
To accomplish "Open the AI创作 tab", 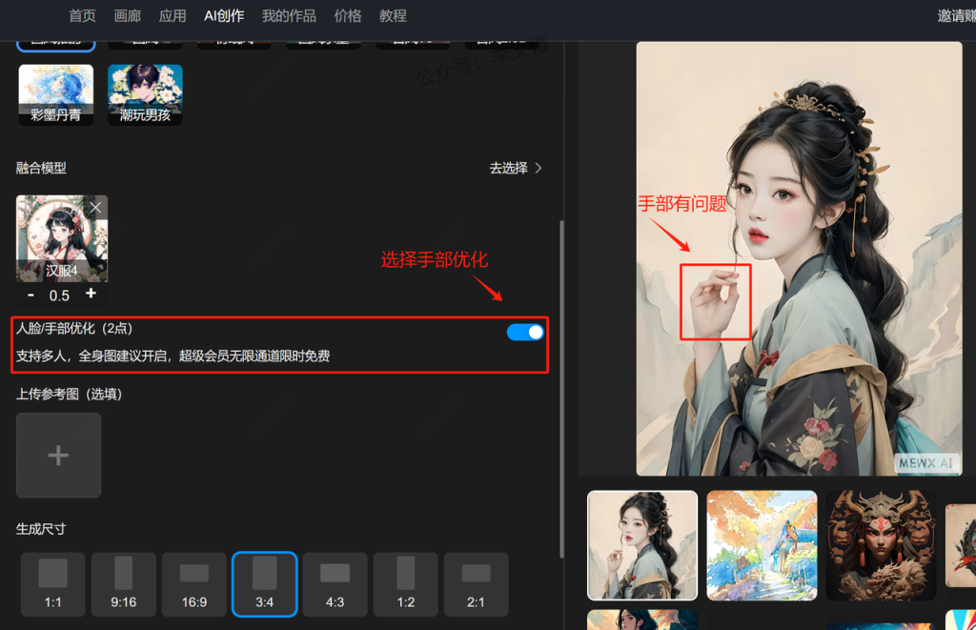I will (224, 16).
